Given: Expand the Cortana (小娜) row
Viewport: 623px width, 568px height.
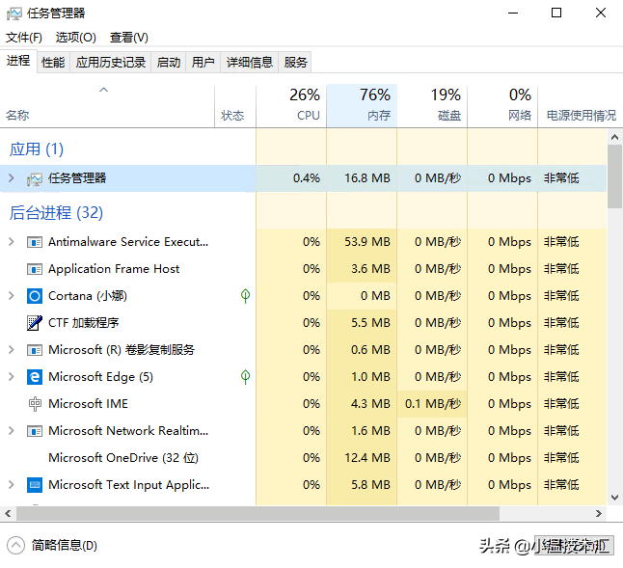Looking at the screenshot, I should click(12, 295).
